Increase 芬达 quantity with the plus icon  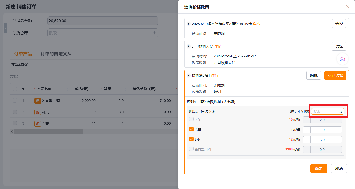point(338,140)
